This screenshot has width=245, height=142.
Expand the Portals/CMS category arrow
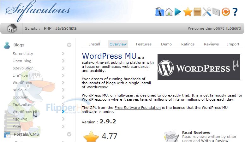[69, 134]
